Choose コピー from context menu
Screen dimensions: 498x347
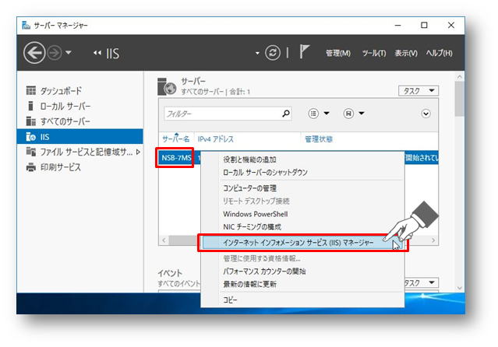pos(230,300)
